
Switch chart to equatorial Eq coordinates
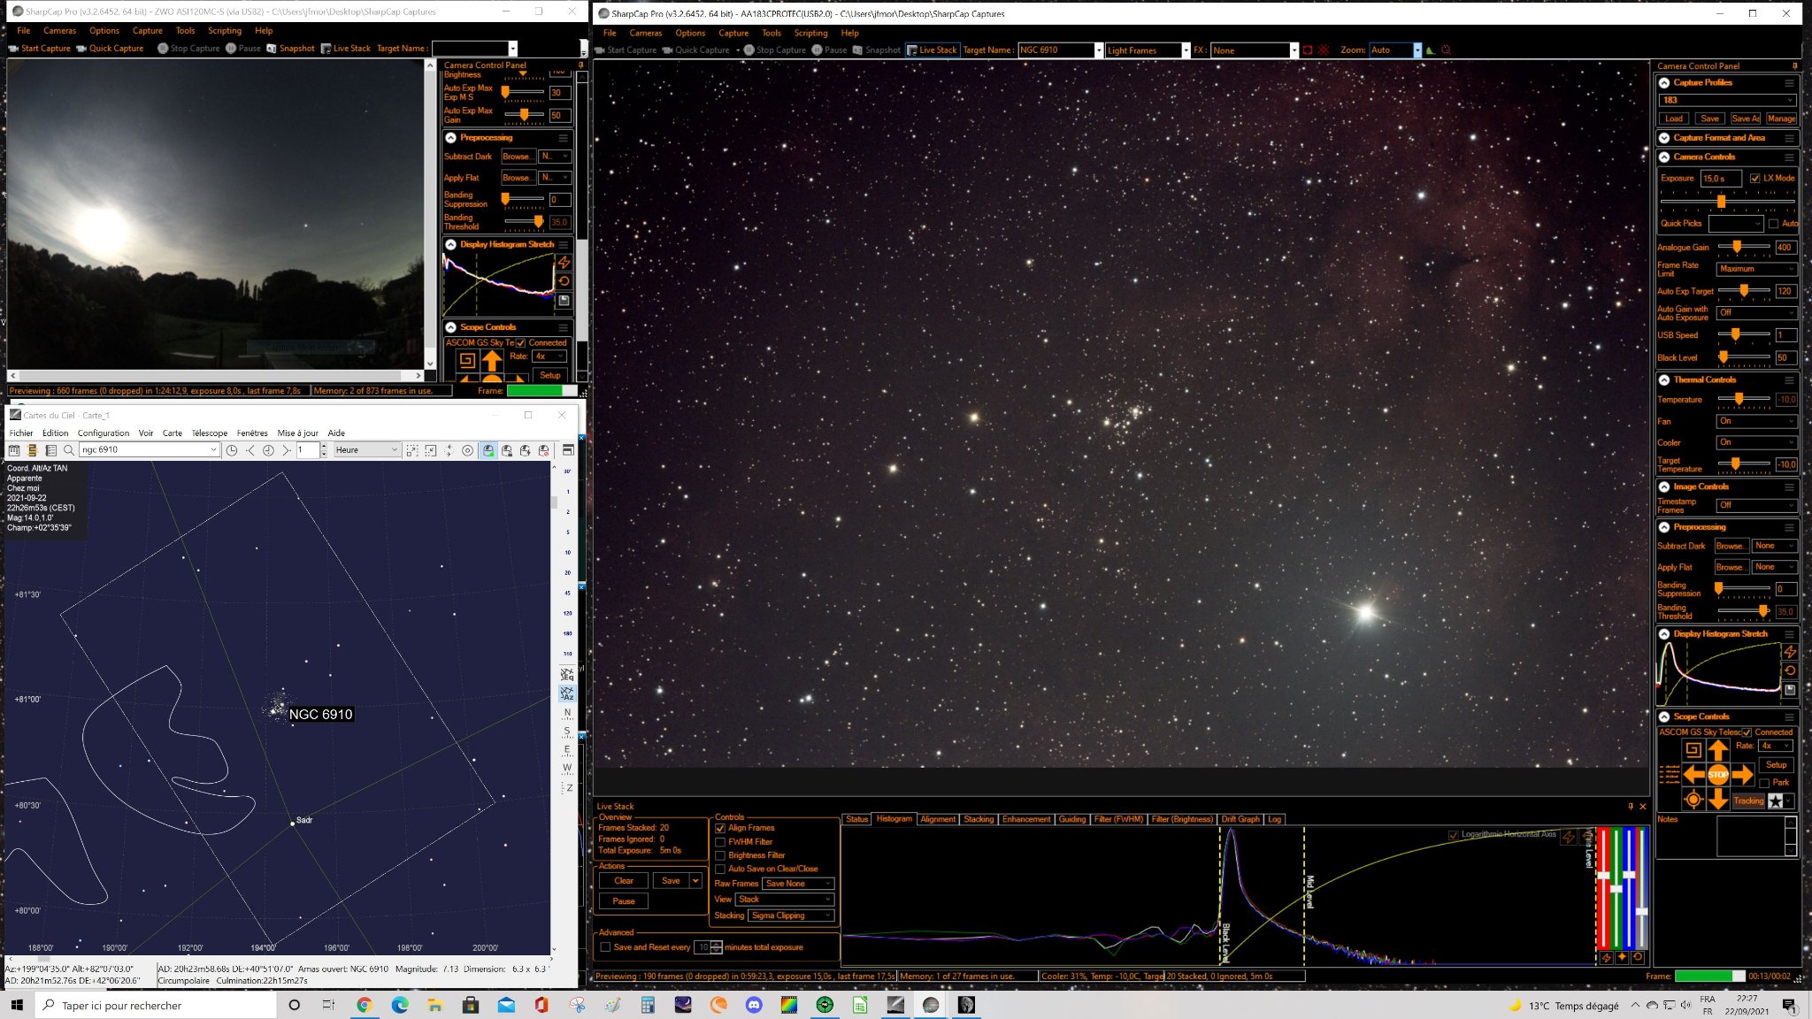[x=567, y=675]
